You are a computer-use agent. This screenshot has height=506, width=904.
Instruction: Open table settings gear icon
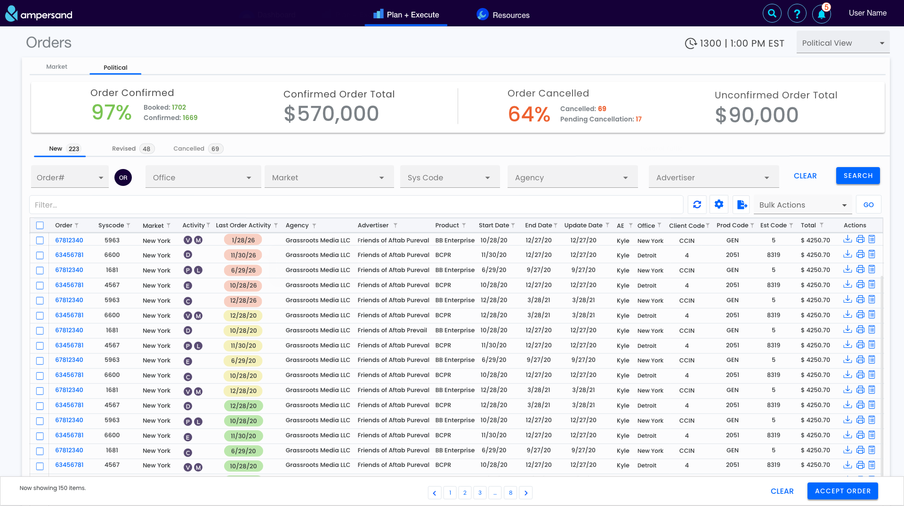pyautogui.click(x=719, y=205)
